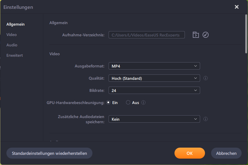Click the info icon beside GPU-Hardwarebeschleunigung
This screenshot has width=248, height=165.
[143, 103]
